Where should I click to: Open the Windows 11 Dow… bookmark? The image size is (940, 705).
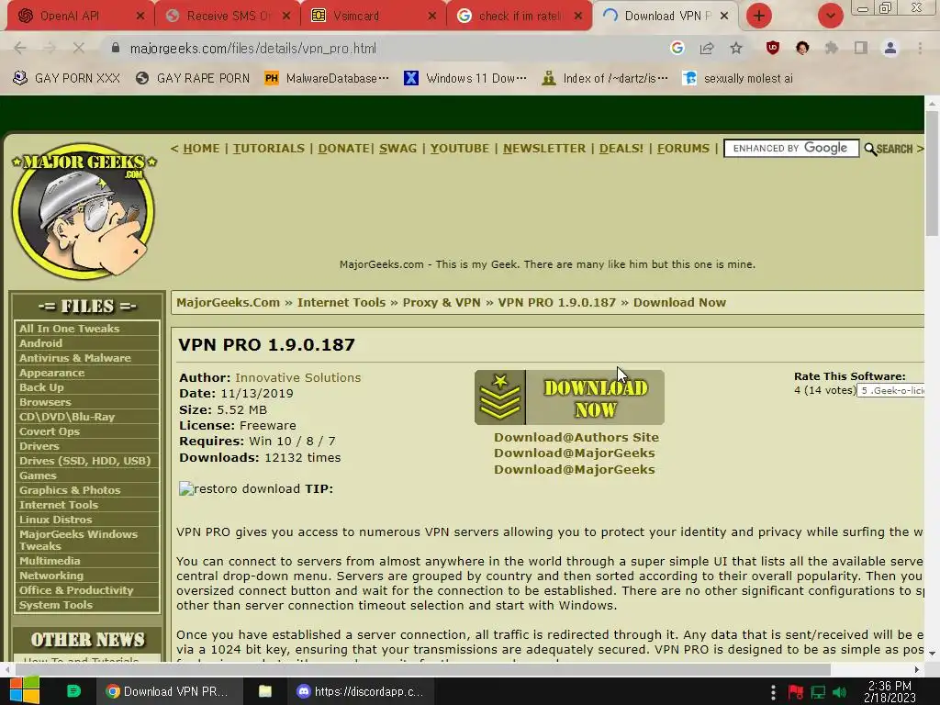[465, 78]
